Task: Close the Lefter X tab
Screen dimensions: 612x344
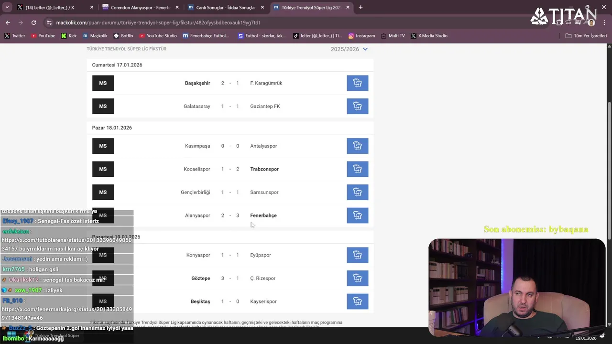Action: click(92, 8)
